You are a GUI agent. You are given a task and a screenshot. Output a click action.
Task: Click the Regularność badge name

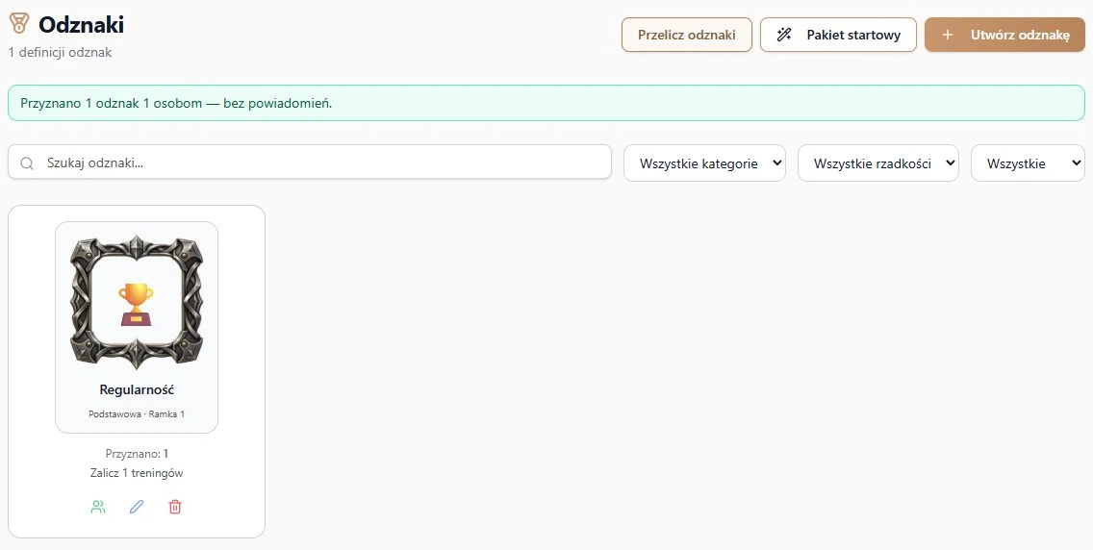137,389
